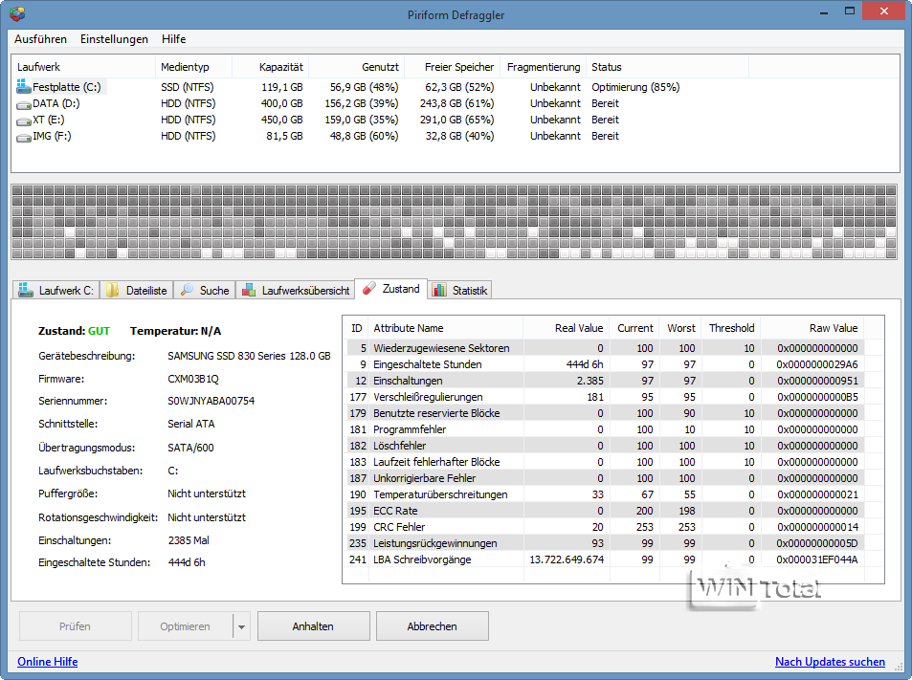Choose the IMG (F:) drive icon
The height and width of the screenshot is (680, 912).
pos(24,136)
